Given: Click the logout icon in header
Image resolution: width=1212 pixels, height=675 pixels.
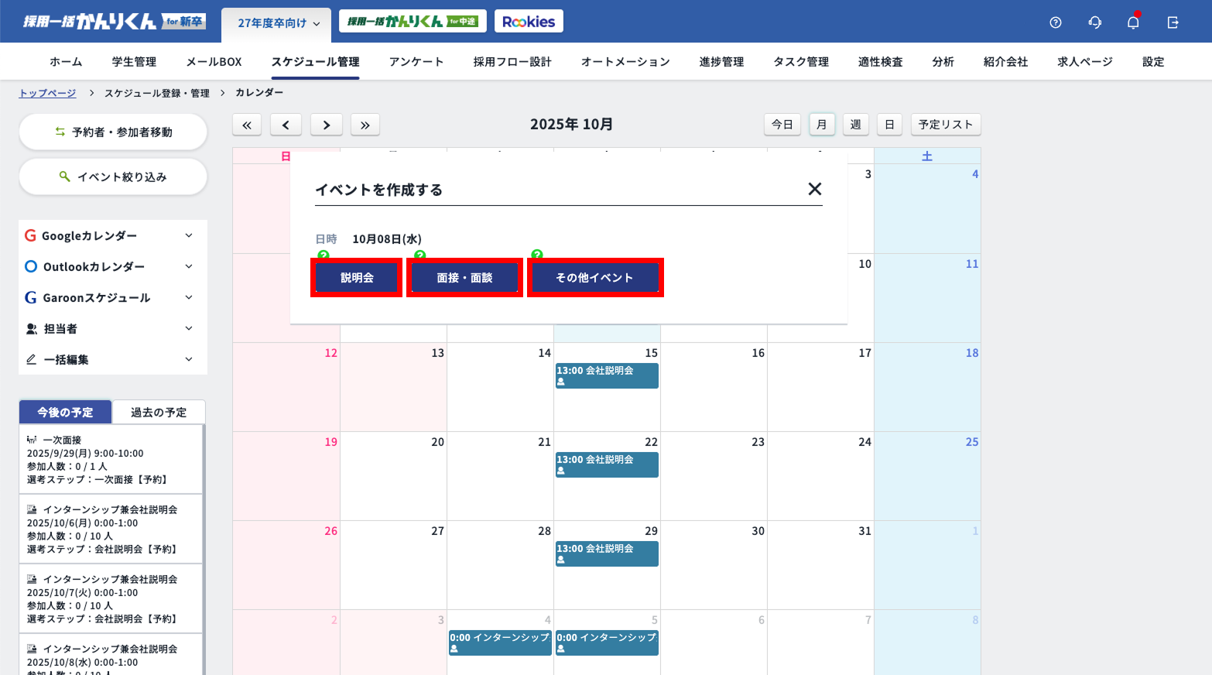Looking at the screenshot, I should pos(1173,22).
